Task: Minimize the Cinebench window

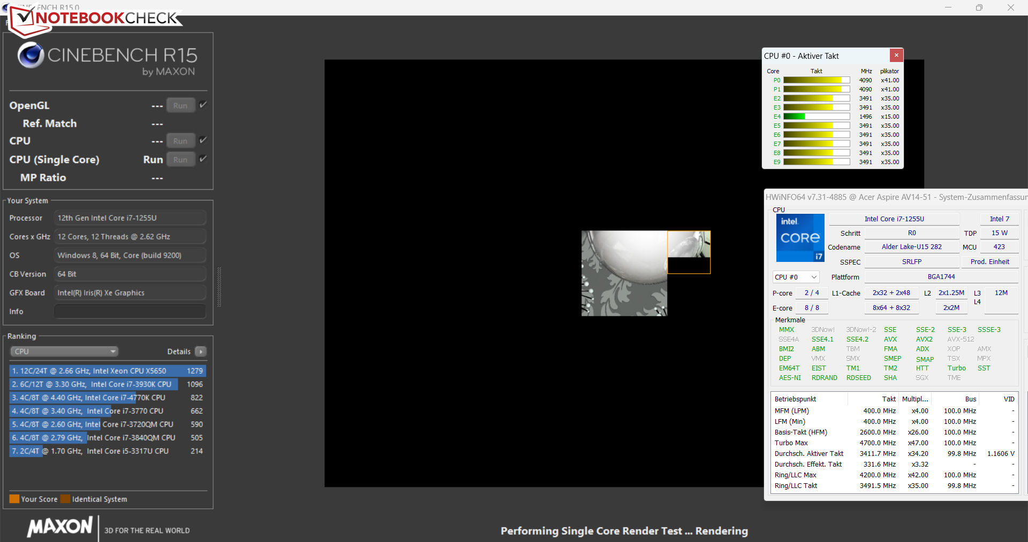Action: click(948, 7)
